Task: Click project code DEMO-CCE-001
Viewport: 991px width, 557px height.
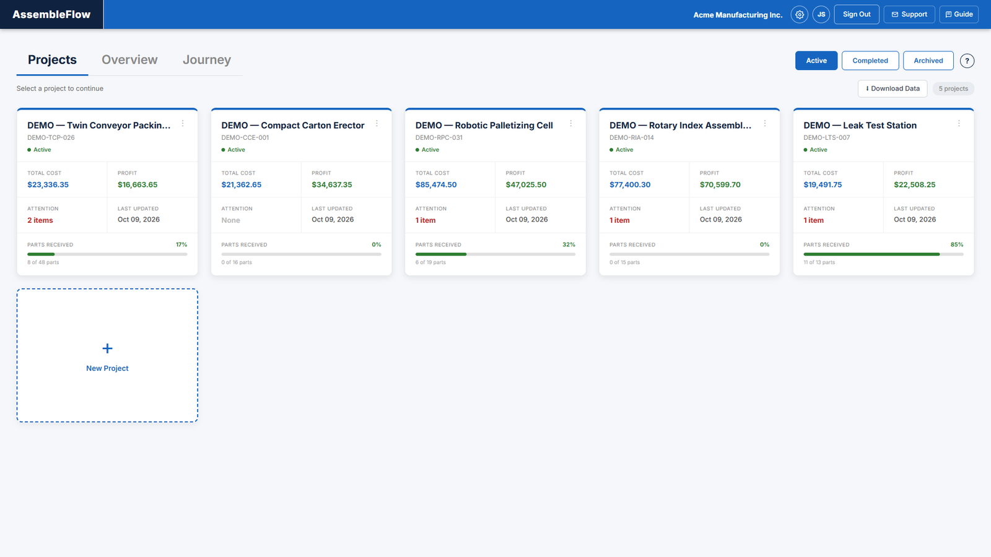Action: pos(245,137)
